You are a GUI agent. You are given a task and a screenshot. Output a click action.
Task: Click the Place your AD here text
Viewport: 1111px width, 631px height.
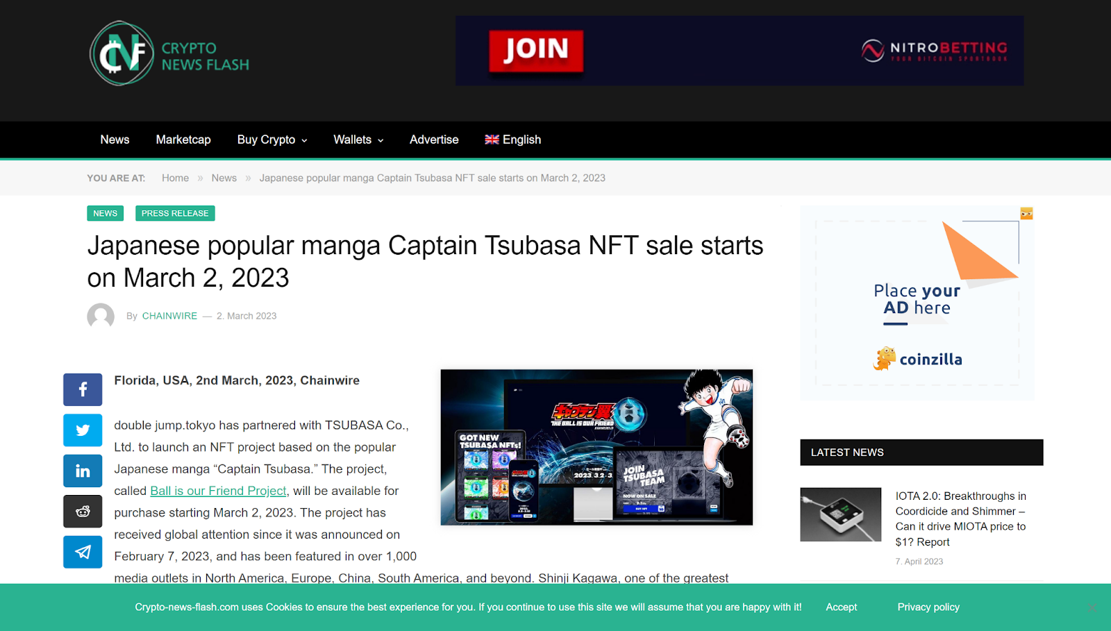tap(917, 299)
